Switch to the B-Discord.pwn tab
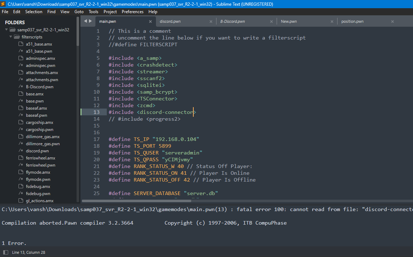Viewport: 413px width, 257px height. (232, 21)
